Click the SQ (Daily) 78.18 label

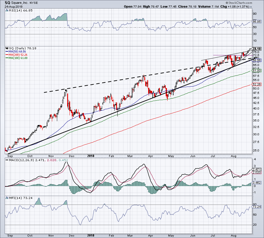click(x=23, y=48)
